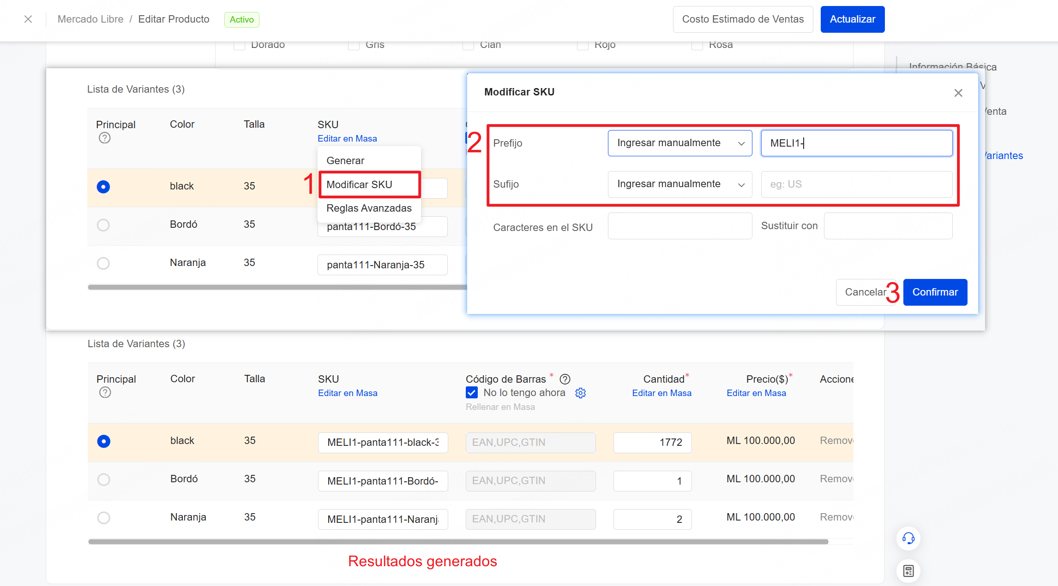Click the help icon next to Código de Barras
Viewport: 1058px width, 586px height.
pyautogui.click(x=565, y=379)
